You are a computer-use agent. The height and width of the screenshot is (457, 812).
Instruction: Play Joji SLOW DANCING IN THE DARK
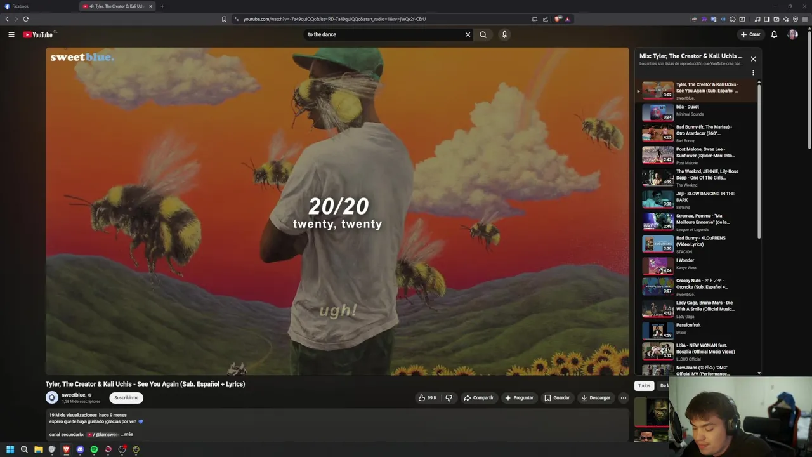click(x=698, y=200)
